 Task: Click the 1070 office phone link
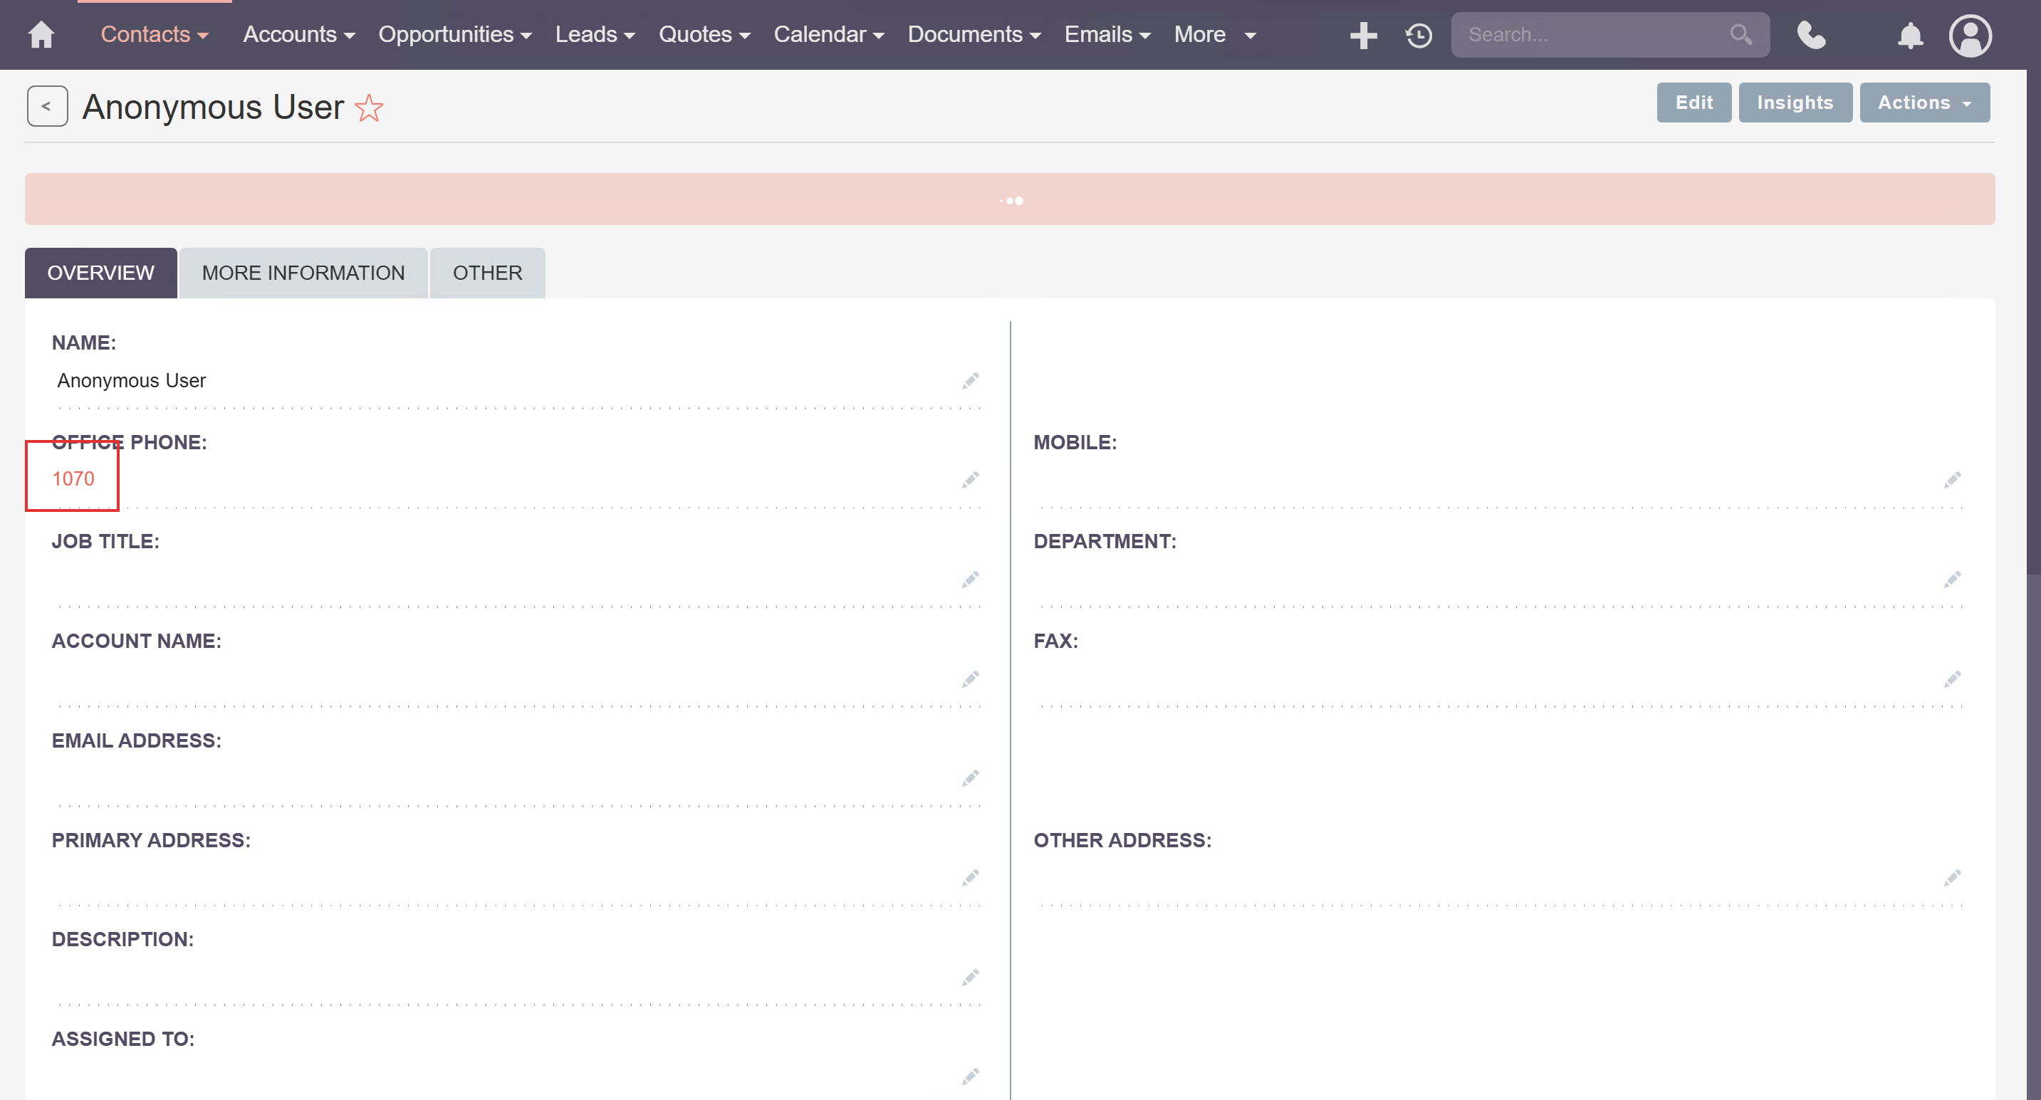click(73, 479)
